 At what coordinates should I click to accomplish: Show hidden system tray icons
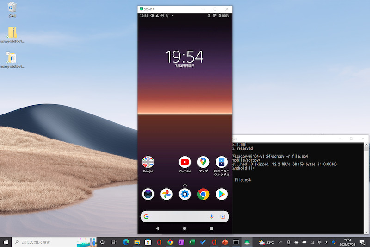(282, 242)
